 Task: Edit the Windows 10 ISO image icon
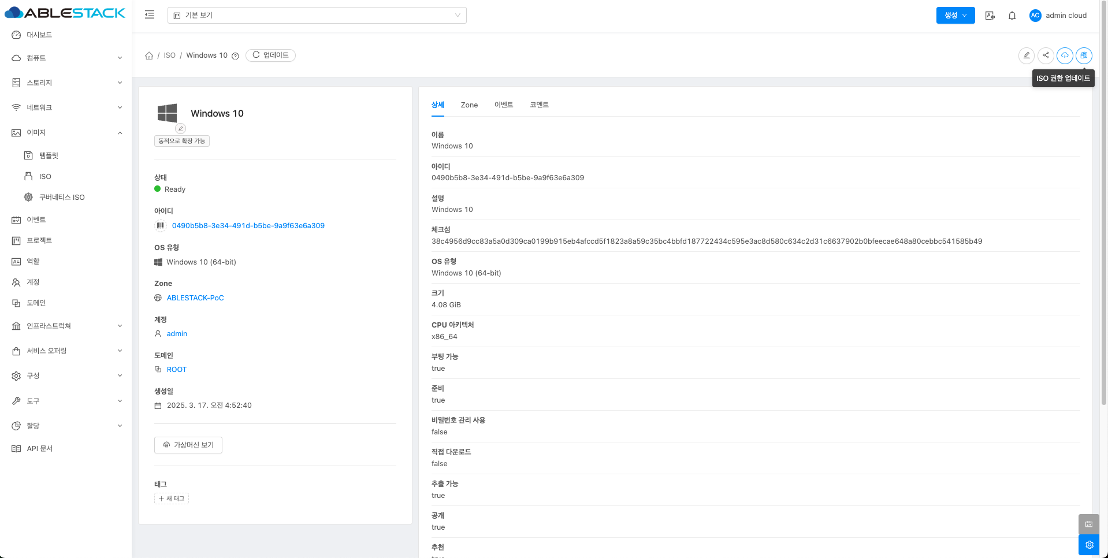point(180,128)
